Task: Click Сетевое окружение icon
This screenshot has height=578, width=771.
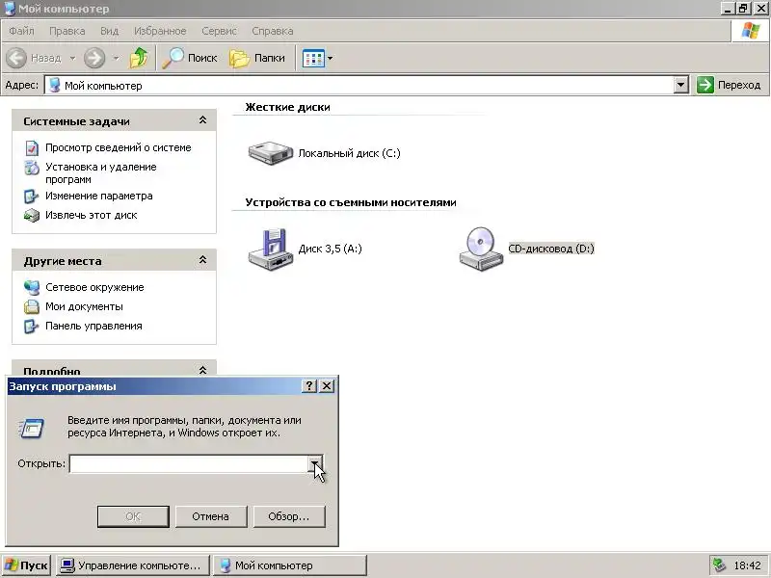Action: [32, 287]
